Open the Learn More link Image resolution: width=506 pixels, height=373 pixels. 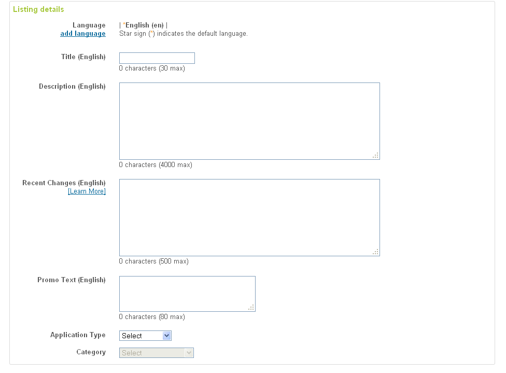[87, 191]
